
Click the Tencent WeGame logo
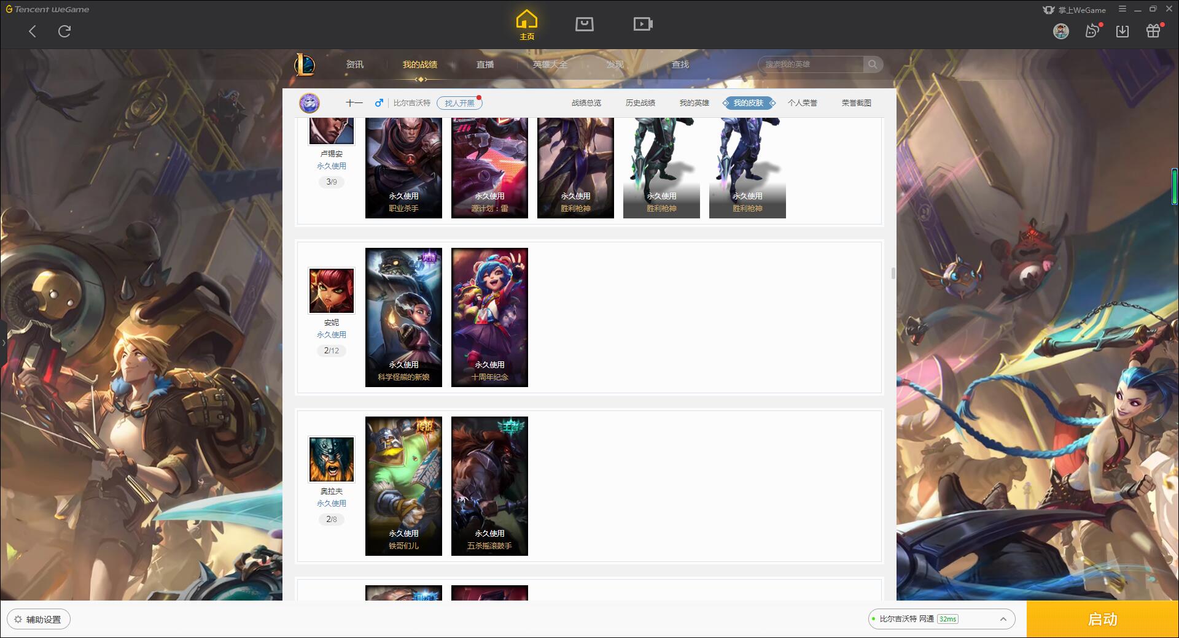coord(47,9)
